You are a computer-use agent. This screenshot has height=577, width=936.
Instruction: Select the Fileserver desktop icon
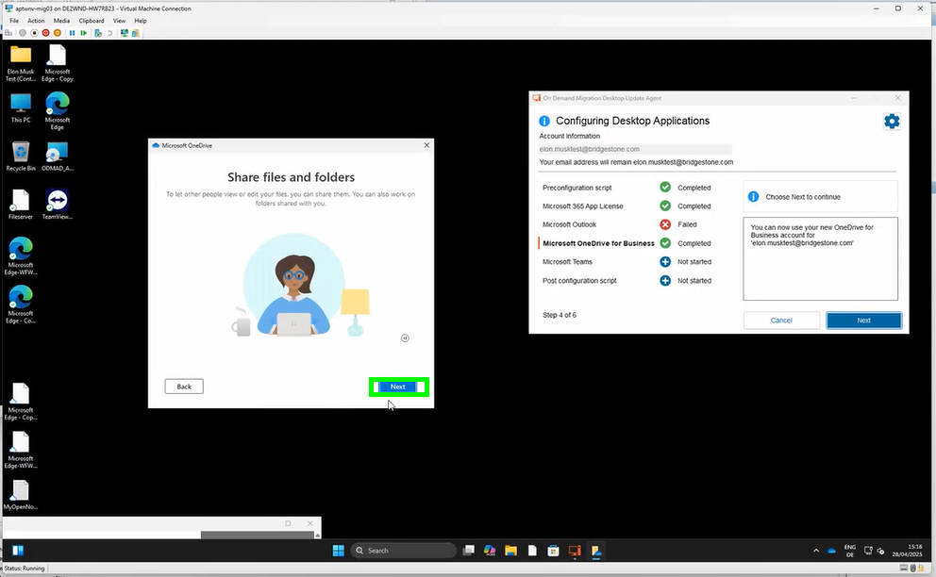(21, 205)
